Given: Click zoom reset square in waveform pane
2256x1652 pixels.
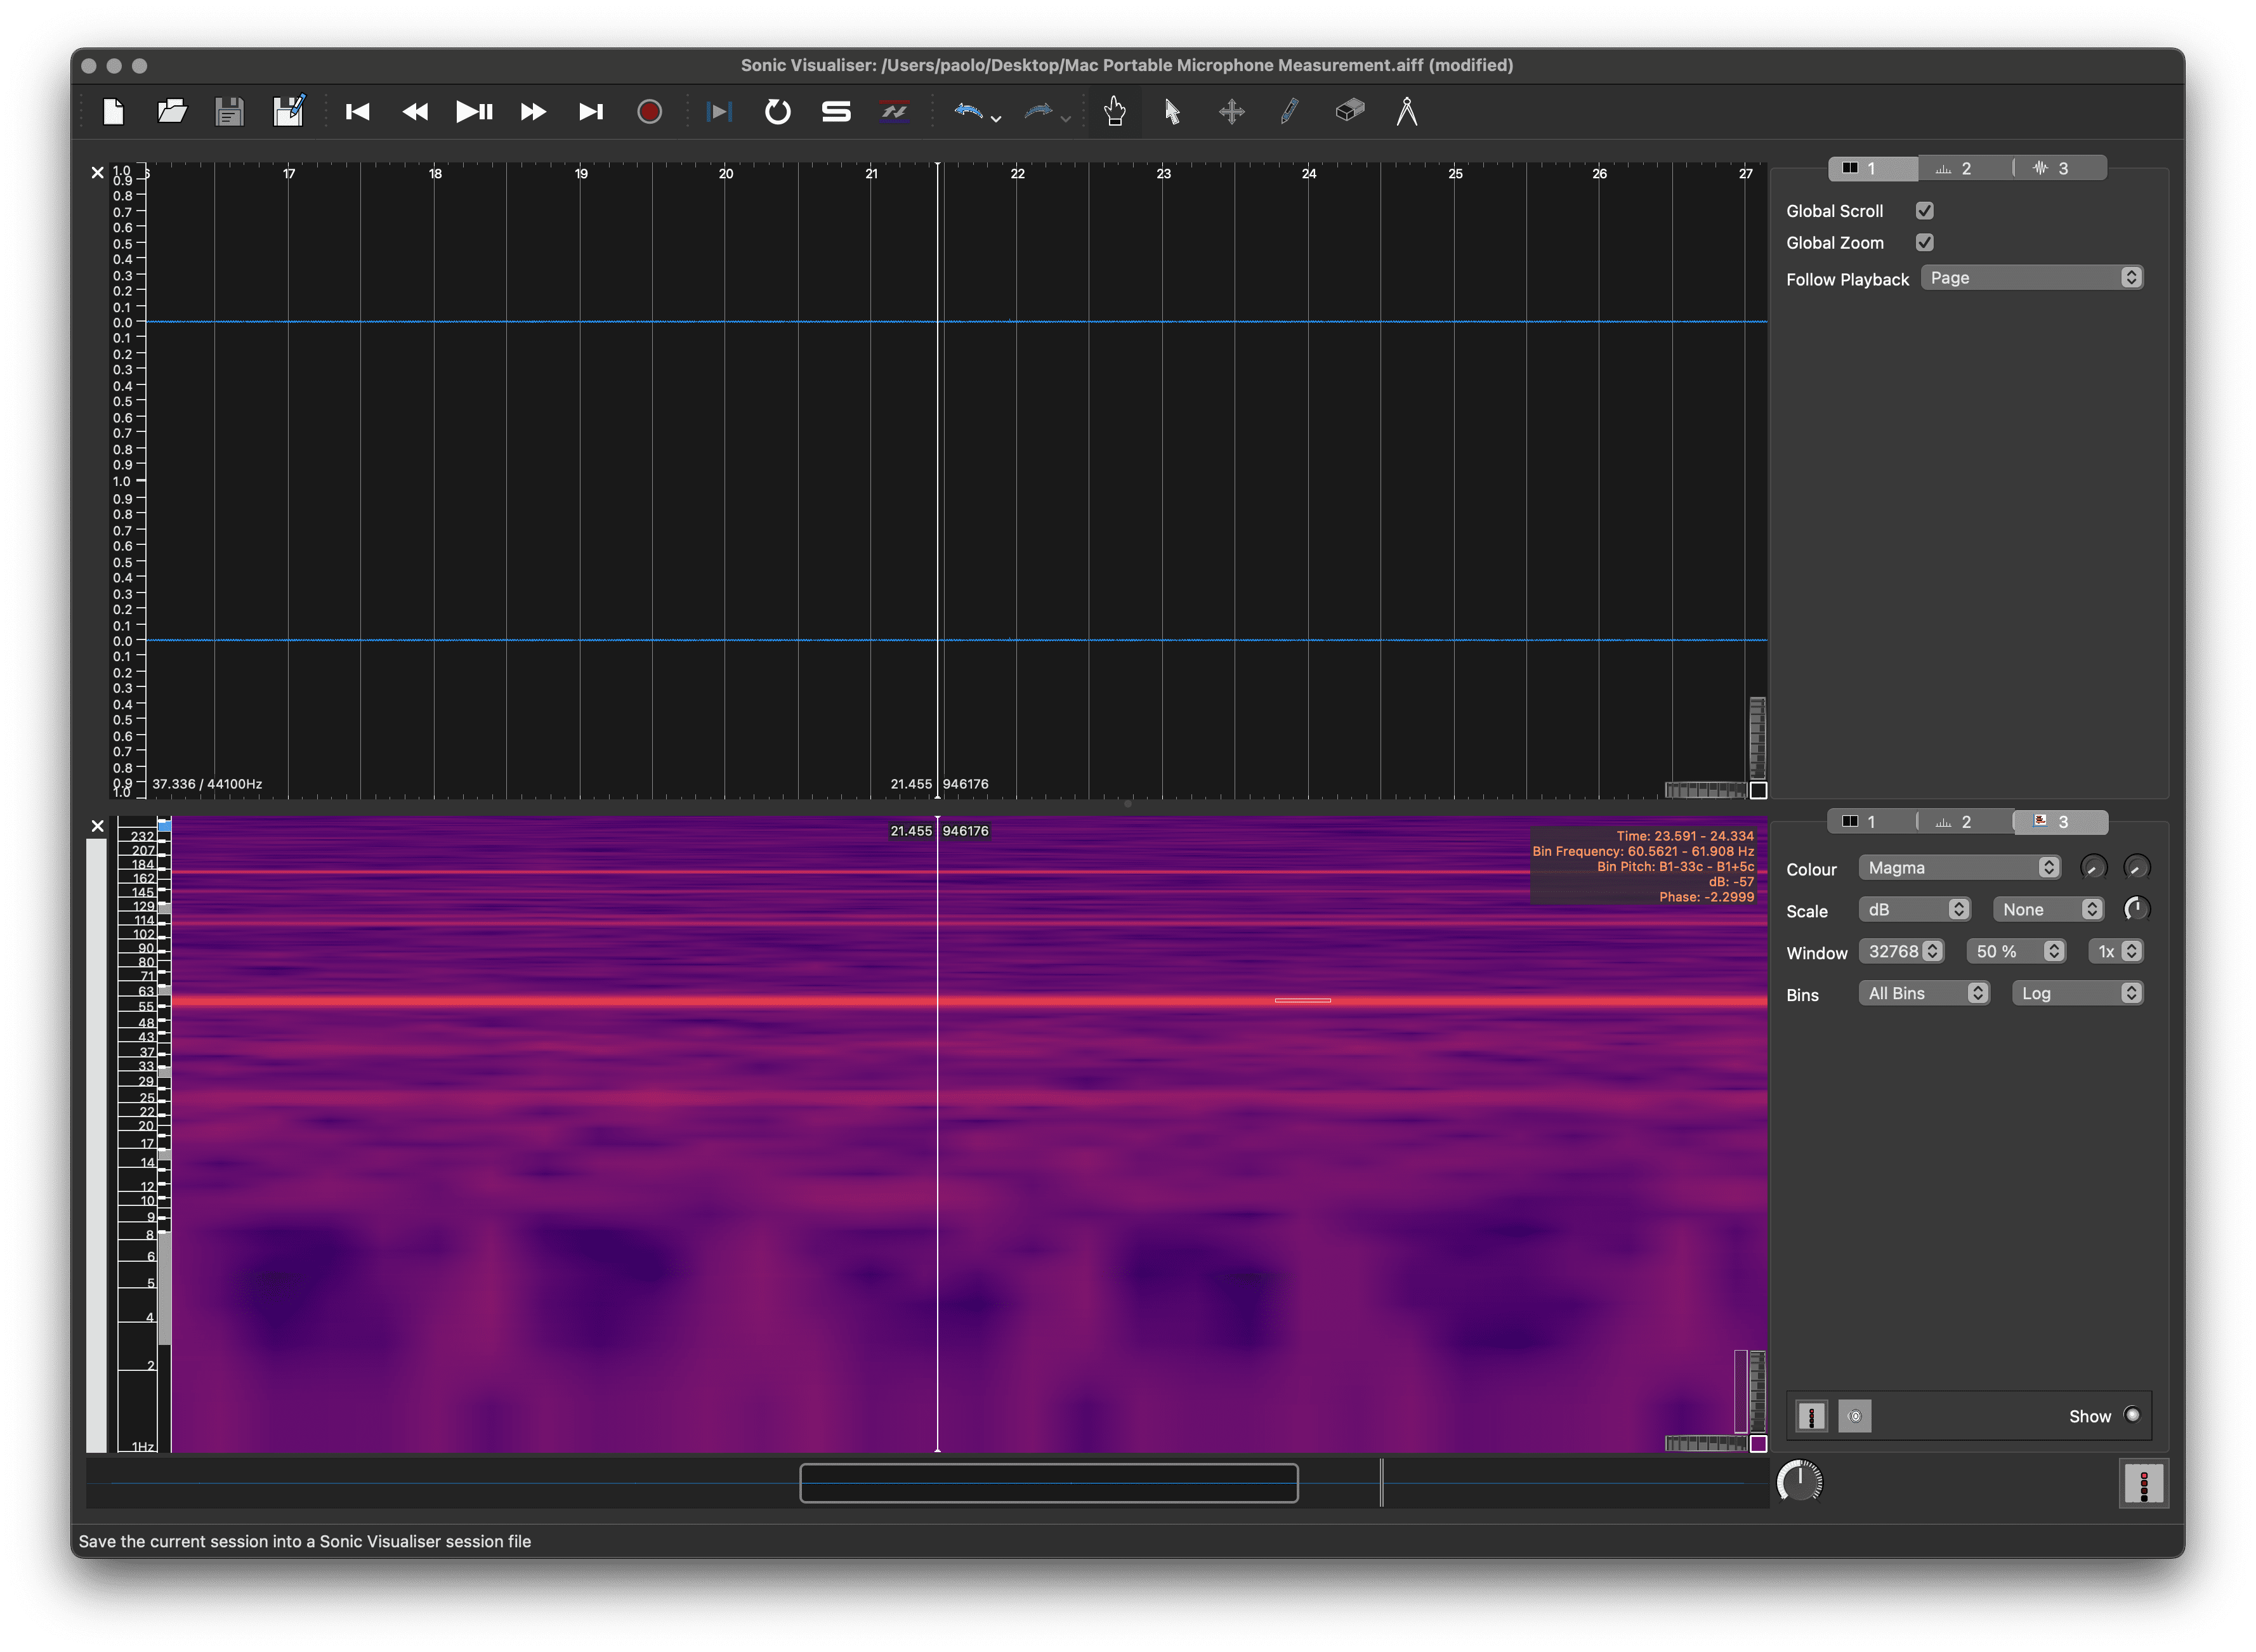Looking at the screenshot, I should 1758,791.
